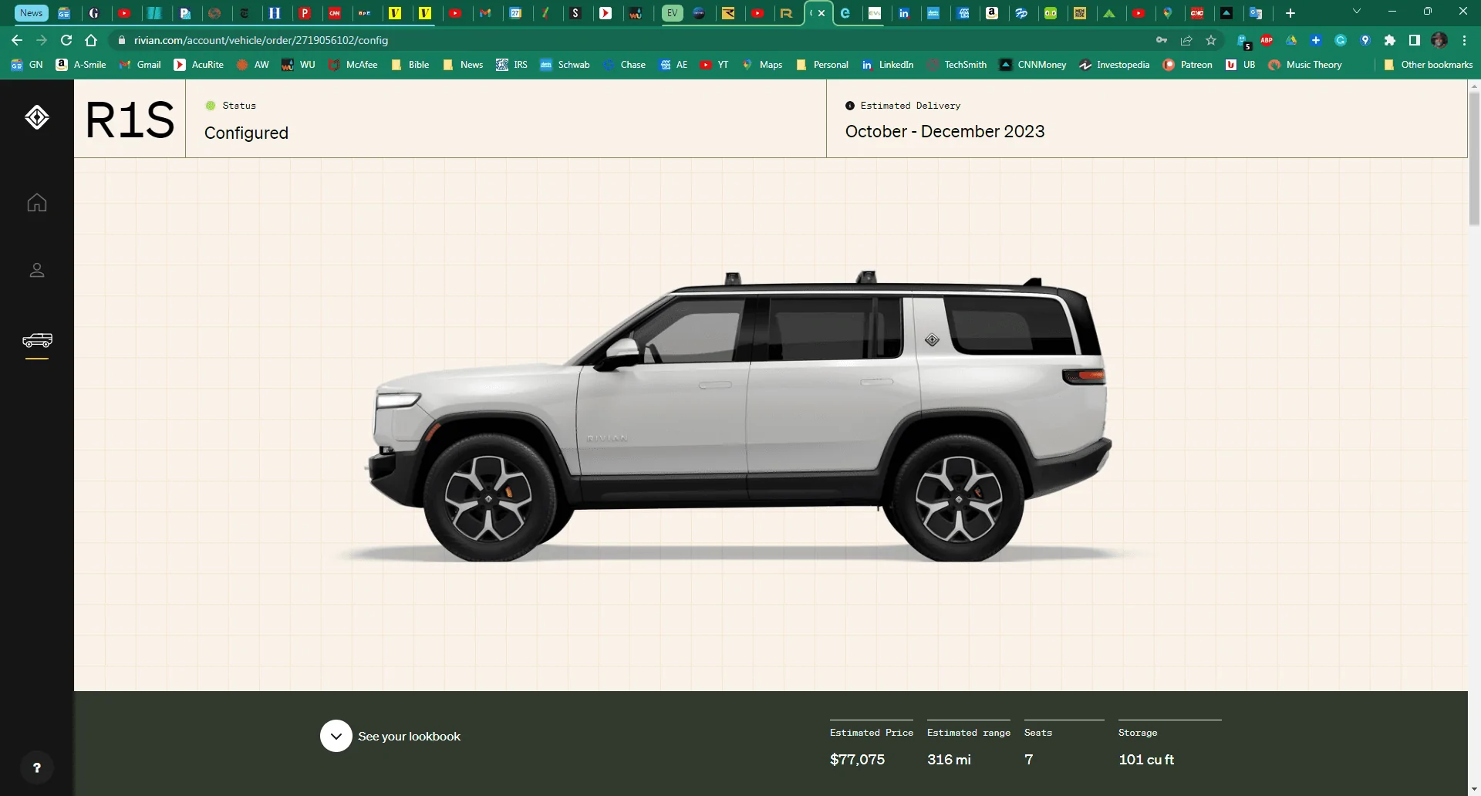This screenshot has height=796, width=1481.
Task: Open the LinkedIn bookmark
Action: click(888, 65)
